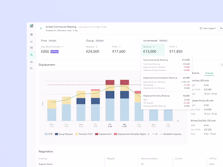
Task: Open the dashboard tiles sidebar icon
Action: (31, 34)
